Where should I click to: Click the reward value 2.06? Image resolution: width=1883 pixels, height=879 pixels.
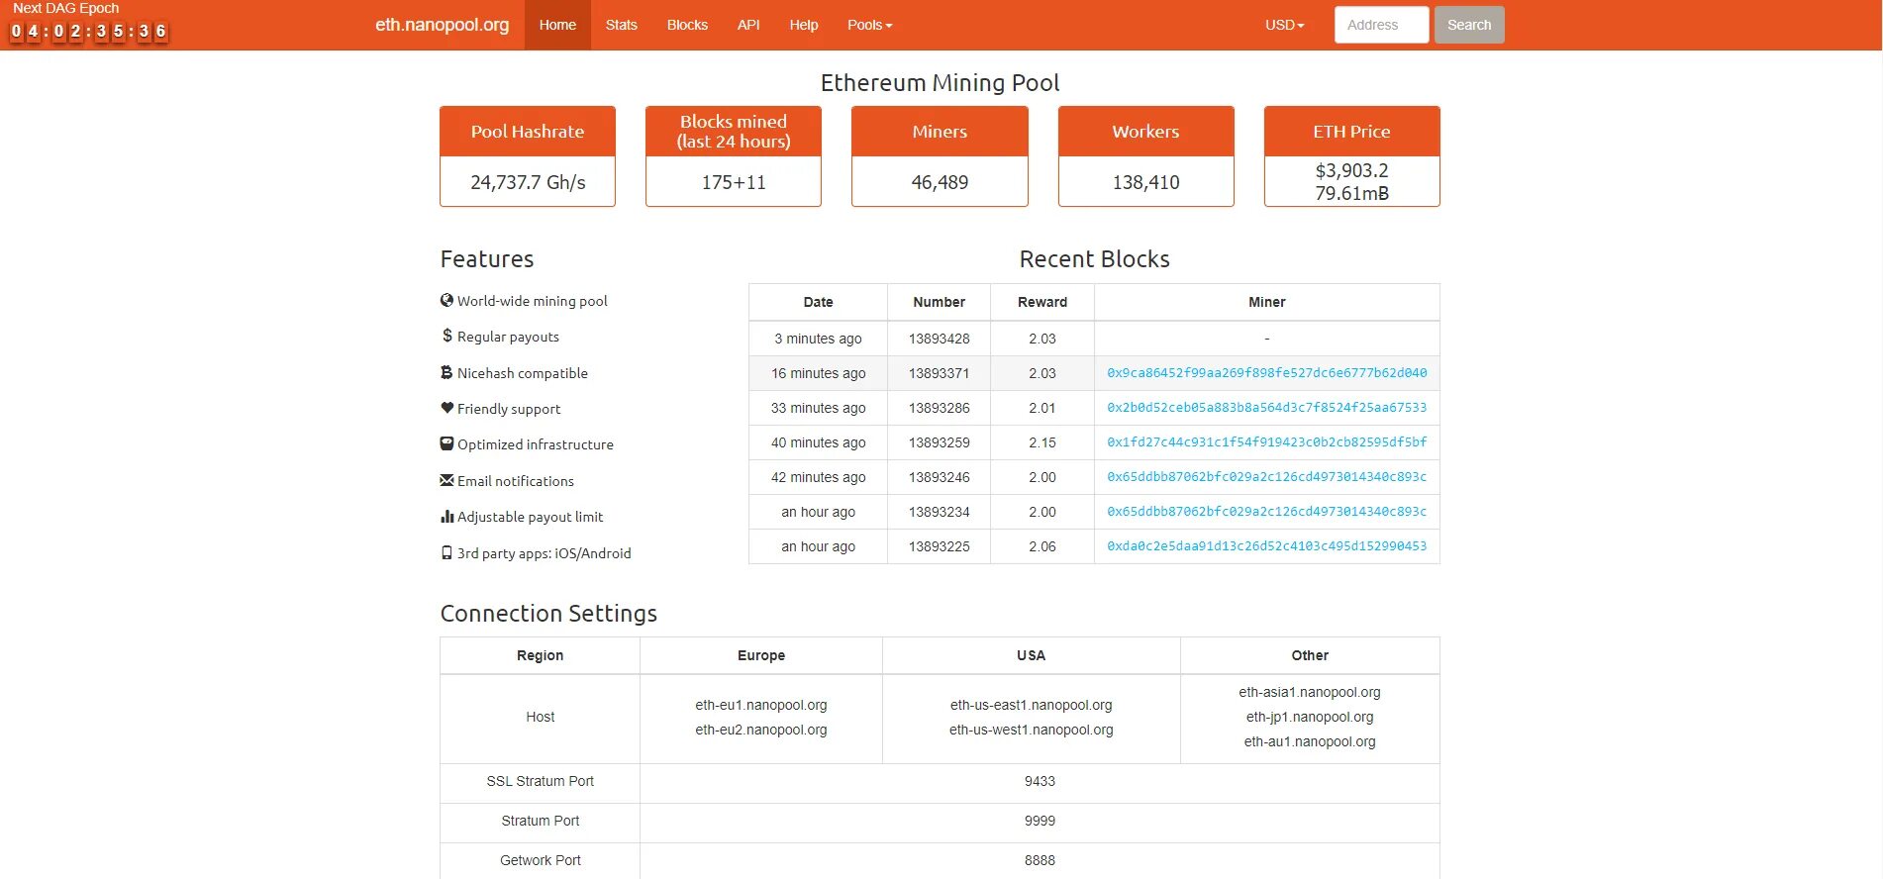[x=1041, y=546]
